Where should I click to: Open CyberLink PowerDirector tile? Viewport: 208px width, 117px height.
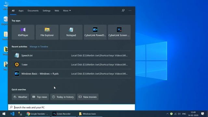tap(95, 32)
